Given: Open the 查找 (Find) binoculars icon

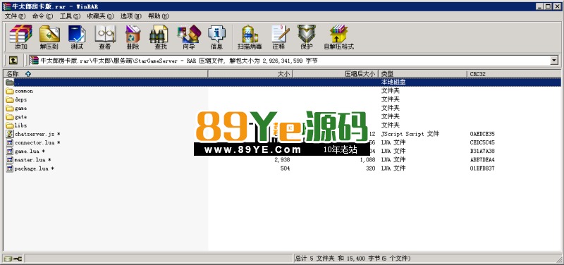Looking at the screenshot, I should click(x=161, y=37).
